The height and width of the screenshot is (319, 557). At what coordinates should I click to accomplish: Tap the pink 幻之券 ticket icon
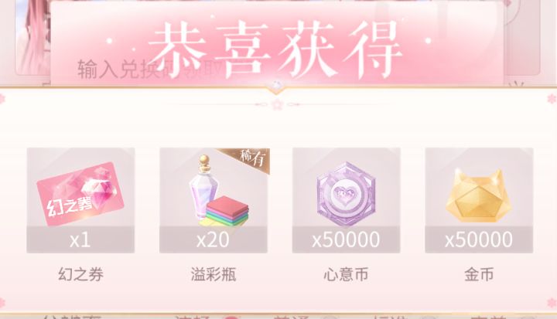[80, 194]
